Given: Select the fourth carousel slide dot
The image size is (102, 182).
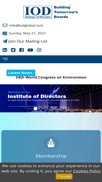Looking at the screenshot, I should pos(51,109).
